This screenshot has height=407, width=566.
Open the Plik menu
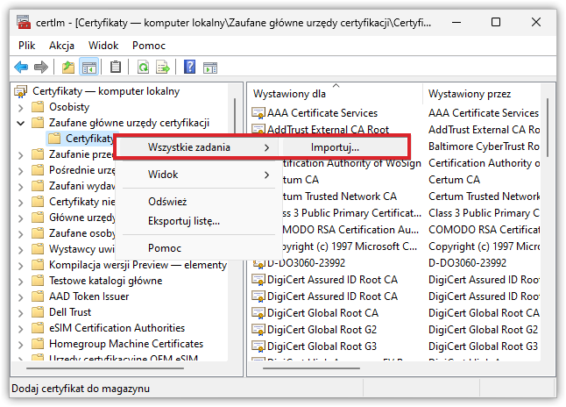tap(26, 46)
